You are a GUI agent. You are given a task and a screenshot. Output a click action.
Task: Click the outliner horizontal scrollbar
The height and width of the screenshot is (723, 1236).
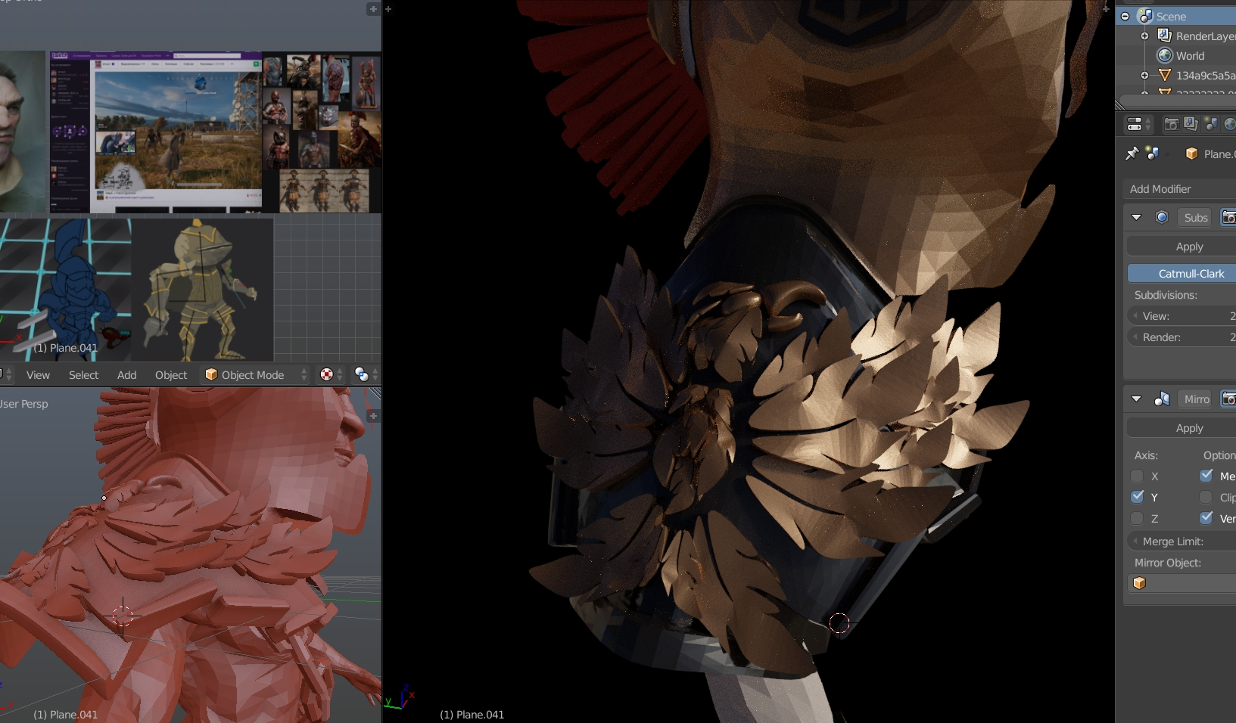point(1178,101)
